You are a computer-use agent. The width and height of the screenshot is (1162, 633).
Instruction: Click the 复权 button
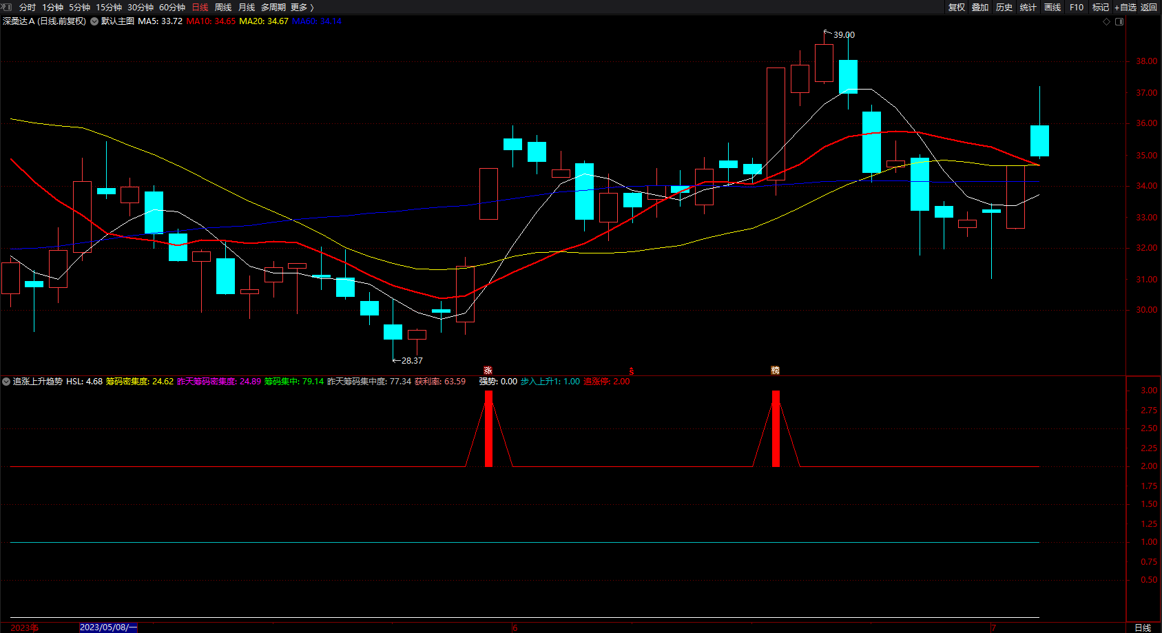click(x=957, y=8)
